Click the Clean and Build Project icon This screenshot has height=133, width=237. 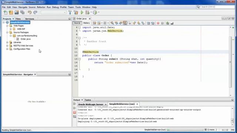coord(76,12)
